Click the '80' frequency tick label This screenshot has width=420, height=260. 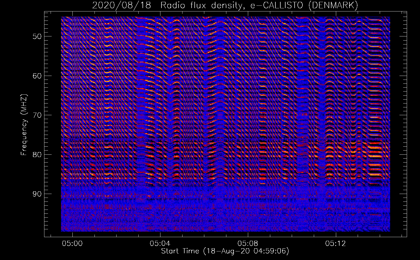click(37, 155)
